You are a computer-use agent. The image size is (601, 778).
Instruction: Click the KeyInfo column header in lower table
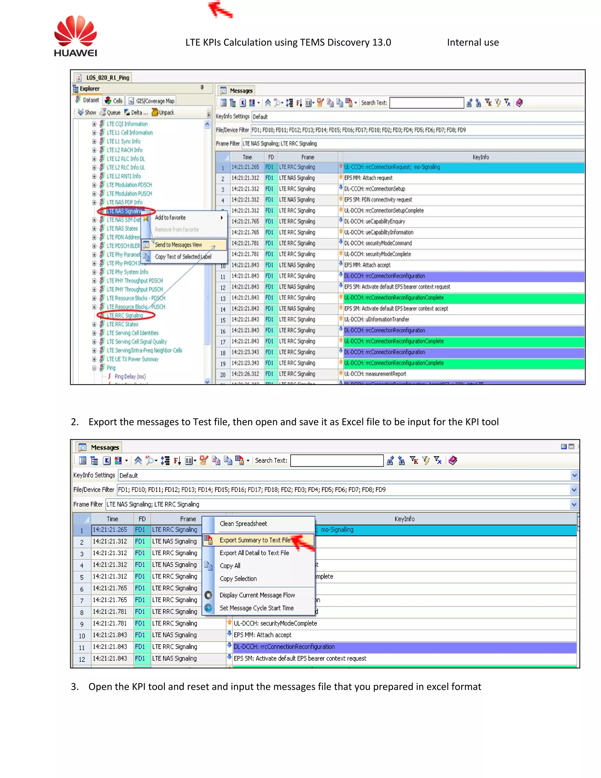click(x=404, y=519)
